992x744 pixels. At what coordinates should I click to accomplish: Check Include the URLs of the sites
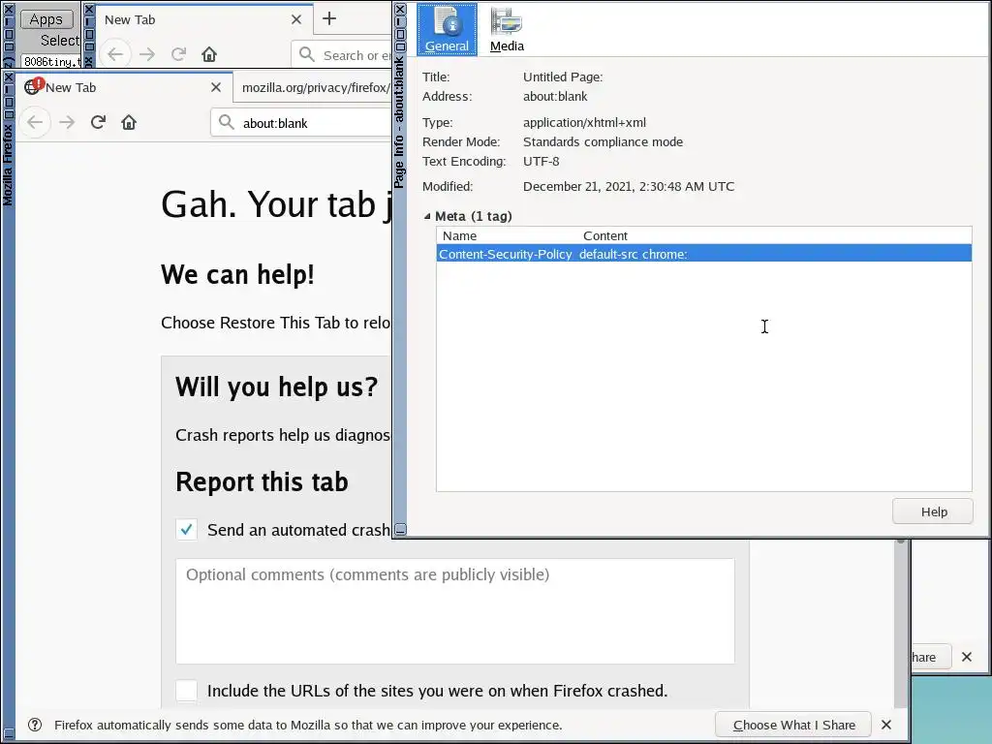tap(187, 690)
